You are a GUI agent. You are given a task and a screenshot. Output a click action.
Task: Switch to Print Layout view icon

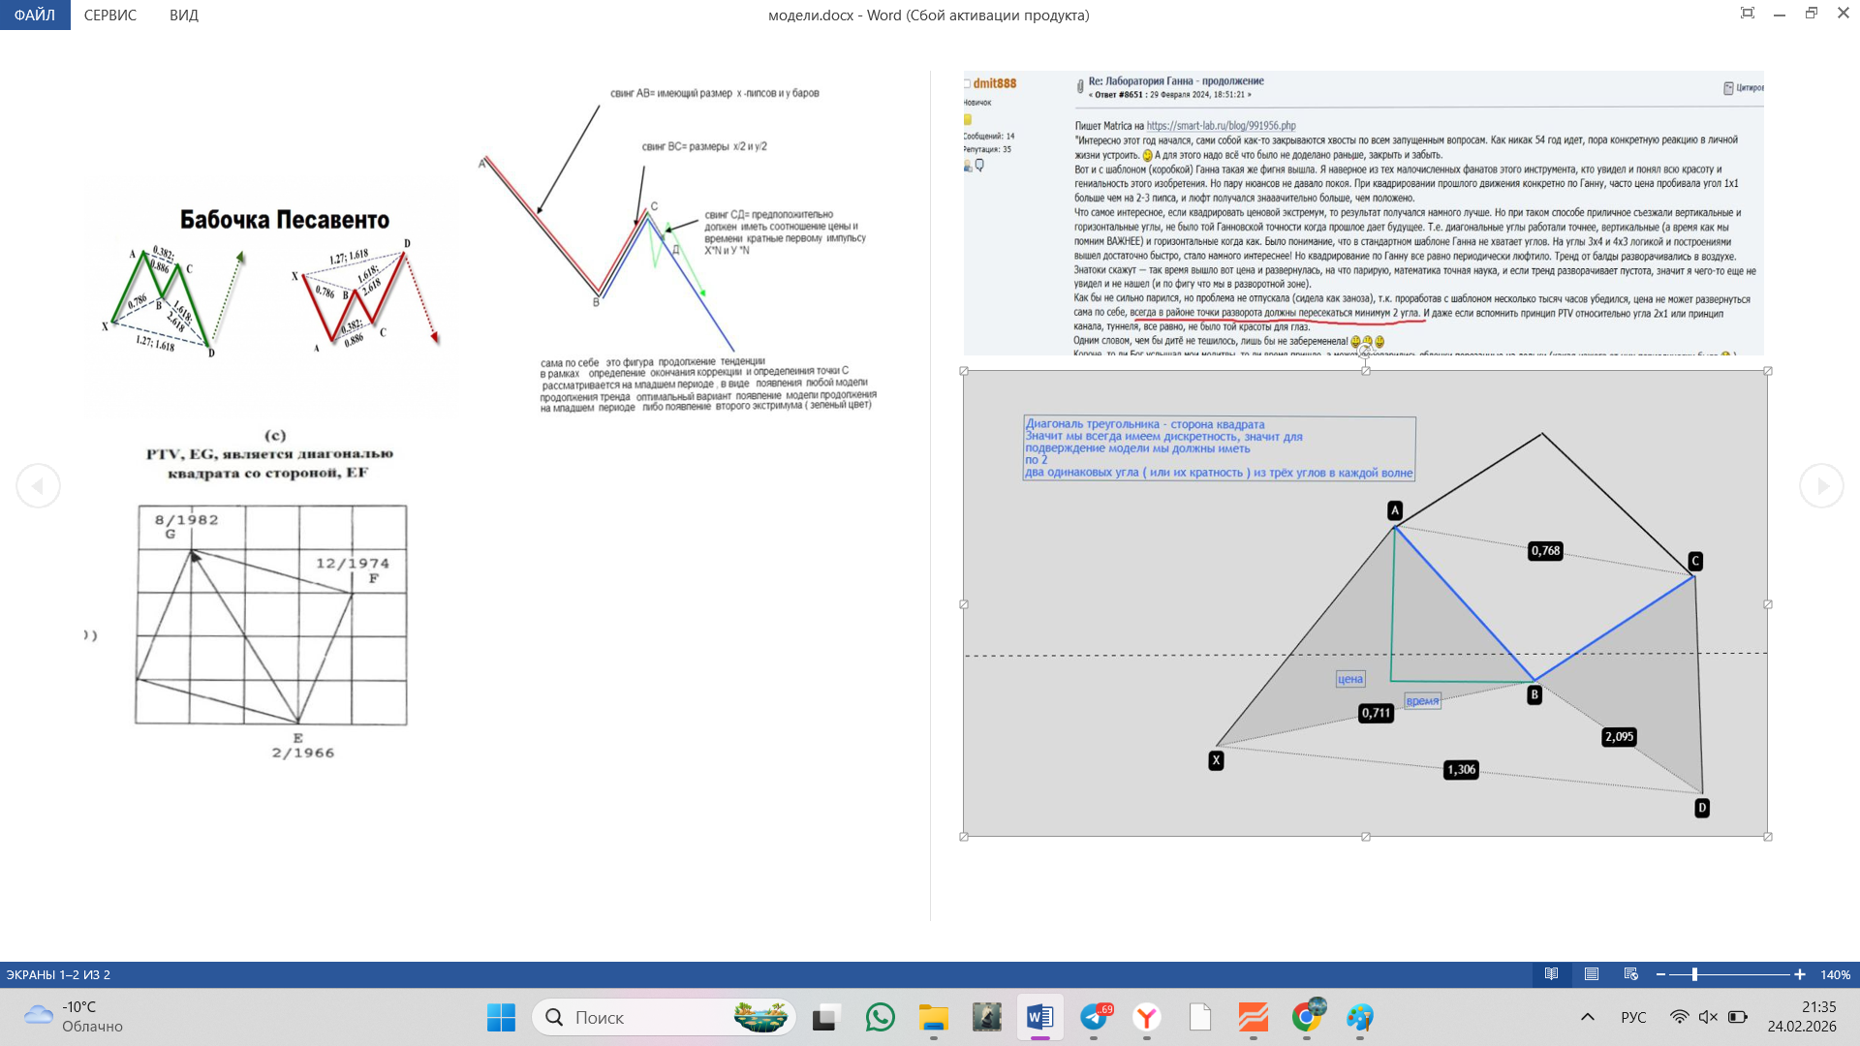click(1592, 974)
